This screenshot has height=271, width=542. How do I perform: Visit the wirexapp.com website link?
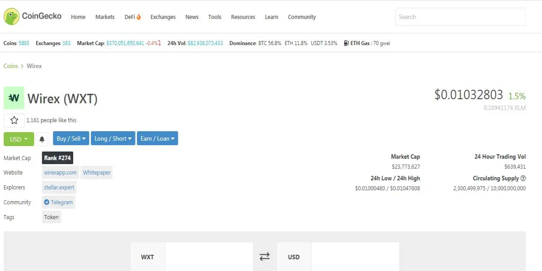tap(61, 173)
